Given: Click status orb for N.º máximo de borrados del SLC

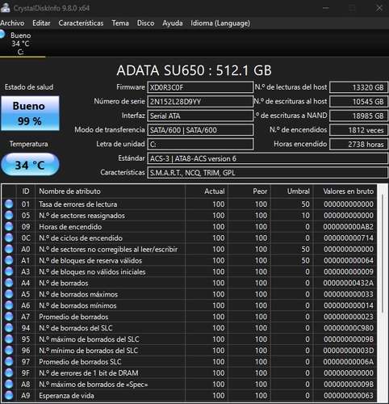Looking at the screenshot, I should tap(9, 339).
